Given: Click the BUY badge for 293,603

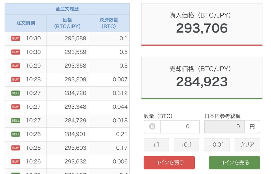Looking at the screenshot, I should [16, 148].
